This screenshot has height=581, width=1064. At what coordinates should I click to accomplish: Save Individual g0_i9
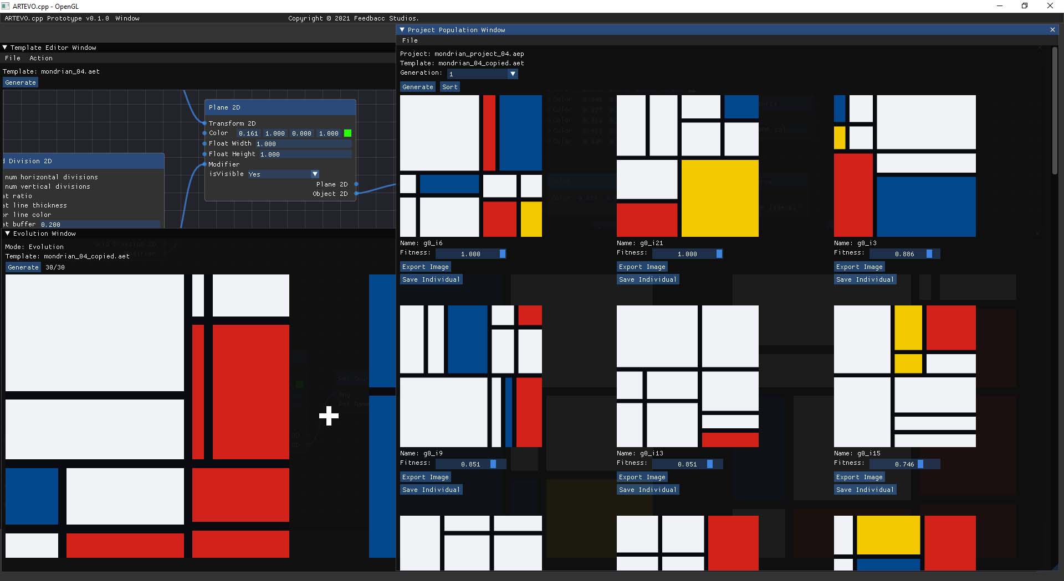[x=431, y=490]
